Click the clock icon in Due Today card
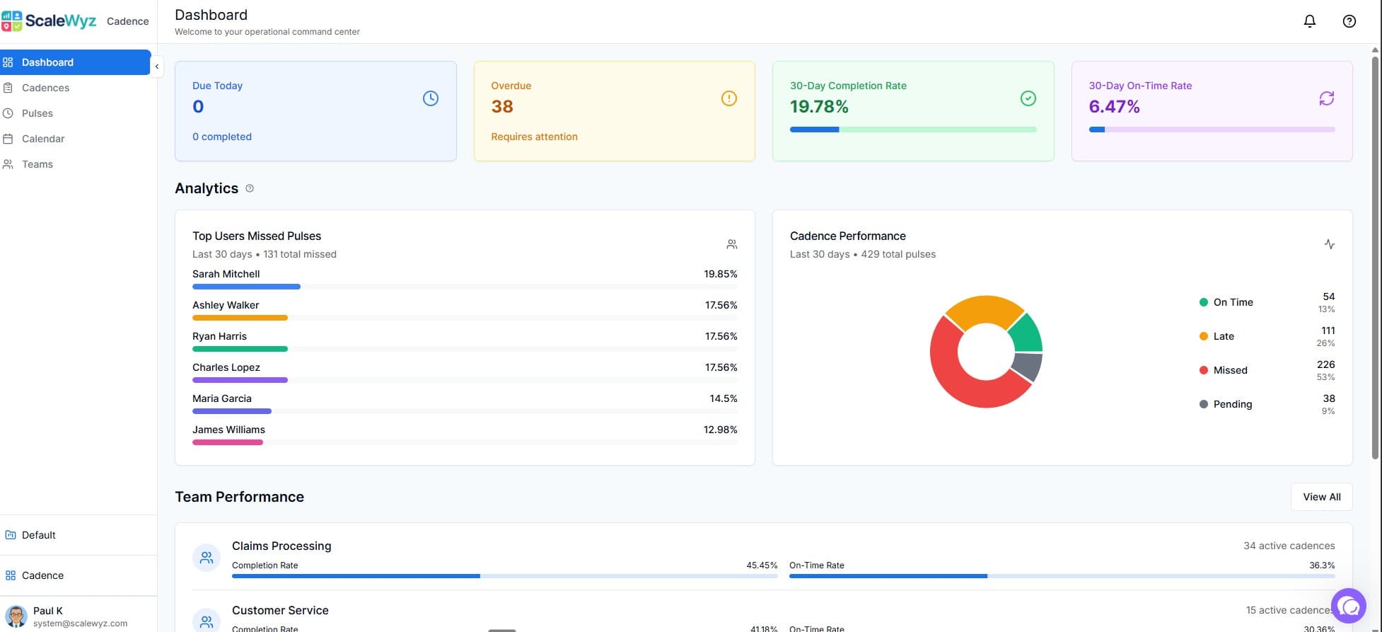This screenshot has height=632, width=1382. [430, 98]
